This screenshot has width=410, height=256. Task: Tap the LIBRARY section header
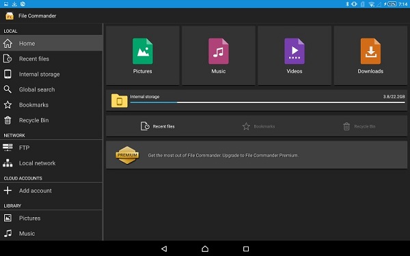(x=12, y=205)
